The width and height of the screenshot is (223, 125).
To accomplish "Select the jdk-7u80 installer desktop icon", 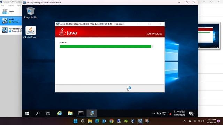I will tap(31, 32).
